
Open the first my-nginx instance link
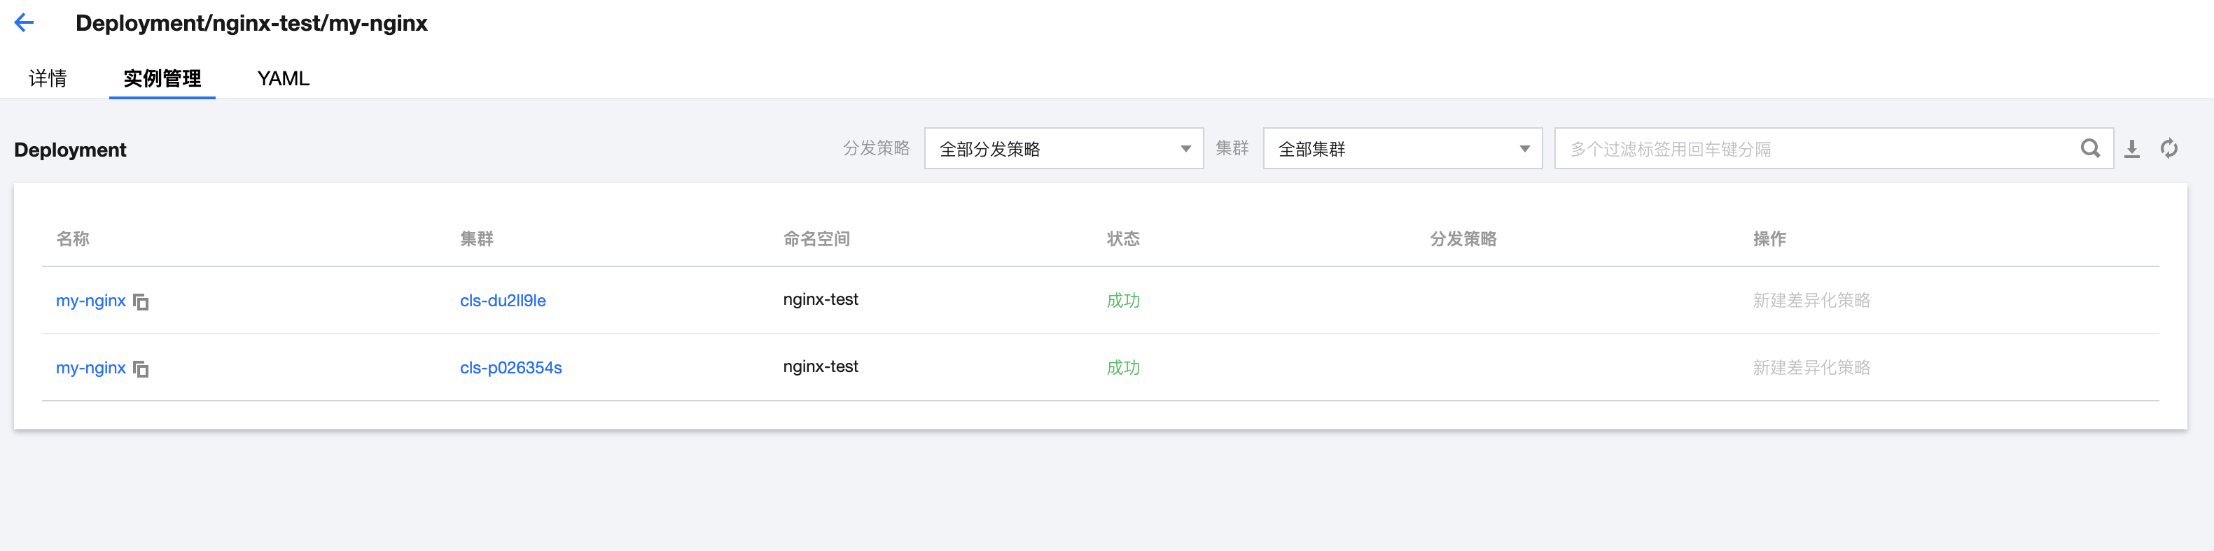tap(90, 301)
